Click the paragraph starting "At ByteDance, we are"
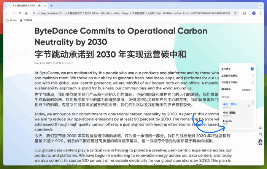The width and height of the screenshot is (267, 169). click(127, 80)
